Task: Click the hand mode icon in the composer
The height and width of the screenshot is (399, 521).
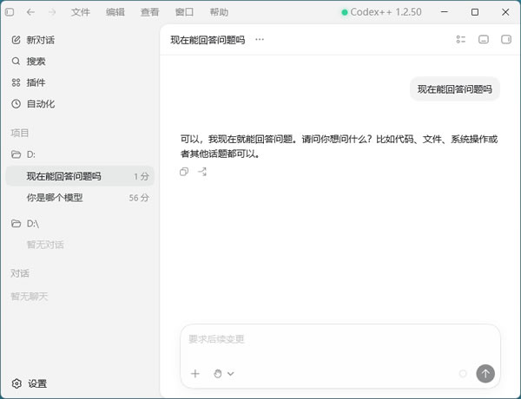Action: click(218, 374)
